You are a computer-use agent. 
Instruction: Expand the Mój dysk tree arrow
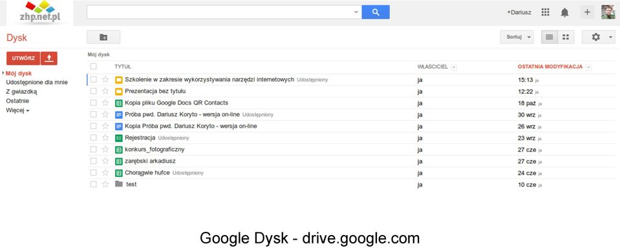[x=3, y=73]
